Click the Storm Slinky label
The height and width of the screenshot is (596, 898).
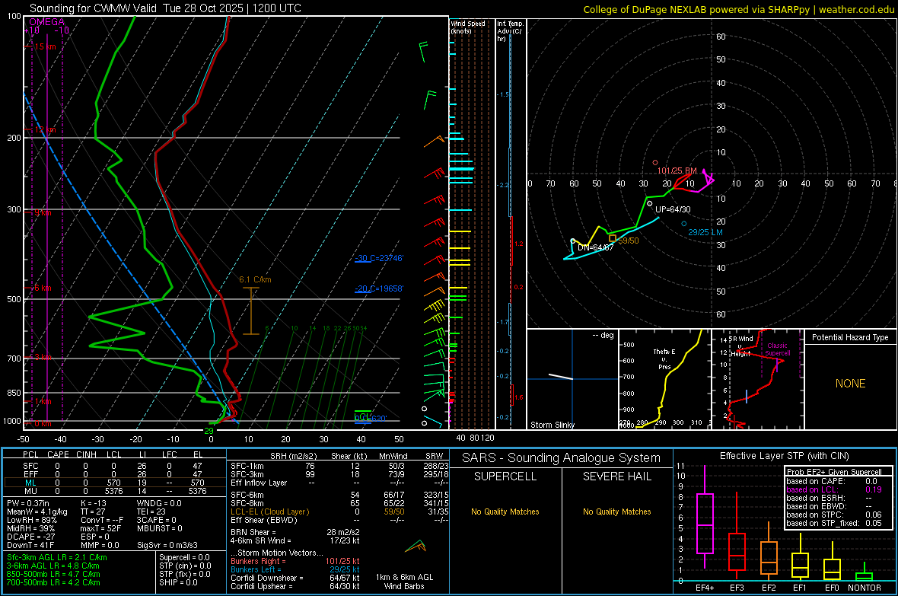pyautogui.click(x=552, y=425)
